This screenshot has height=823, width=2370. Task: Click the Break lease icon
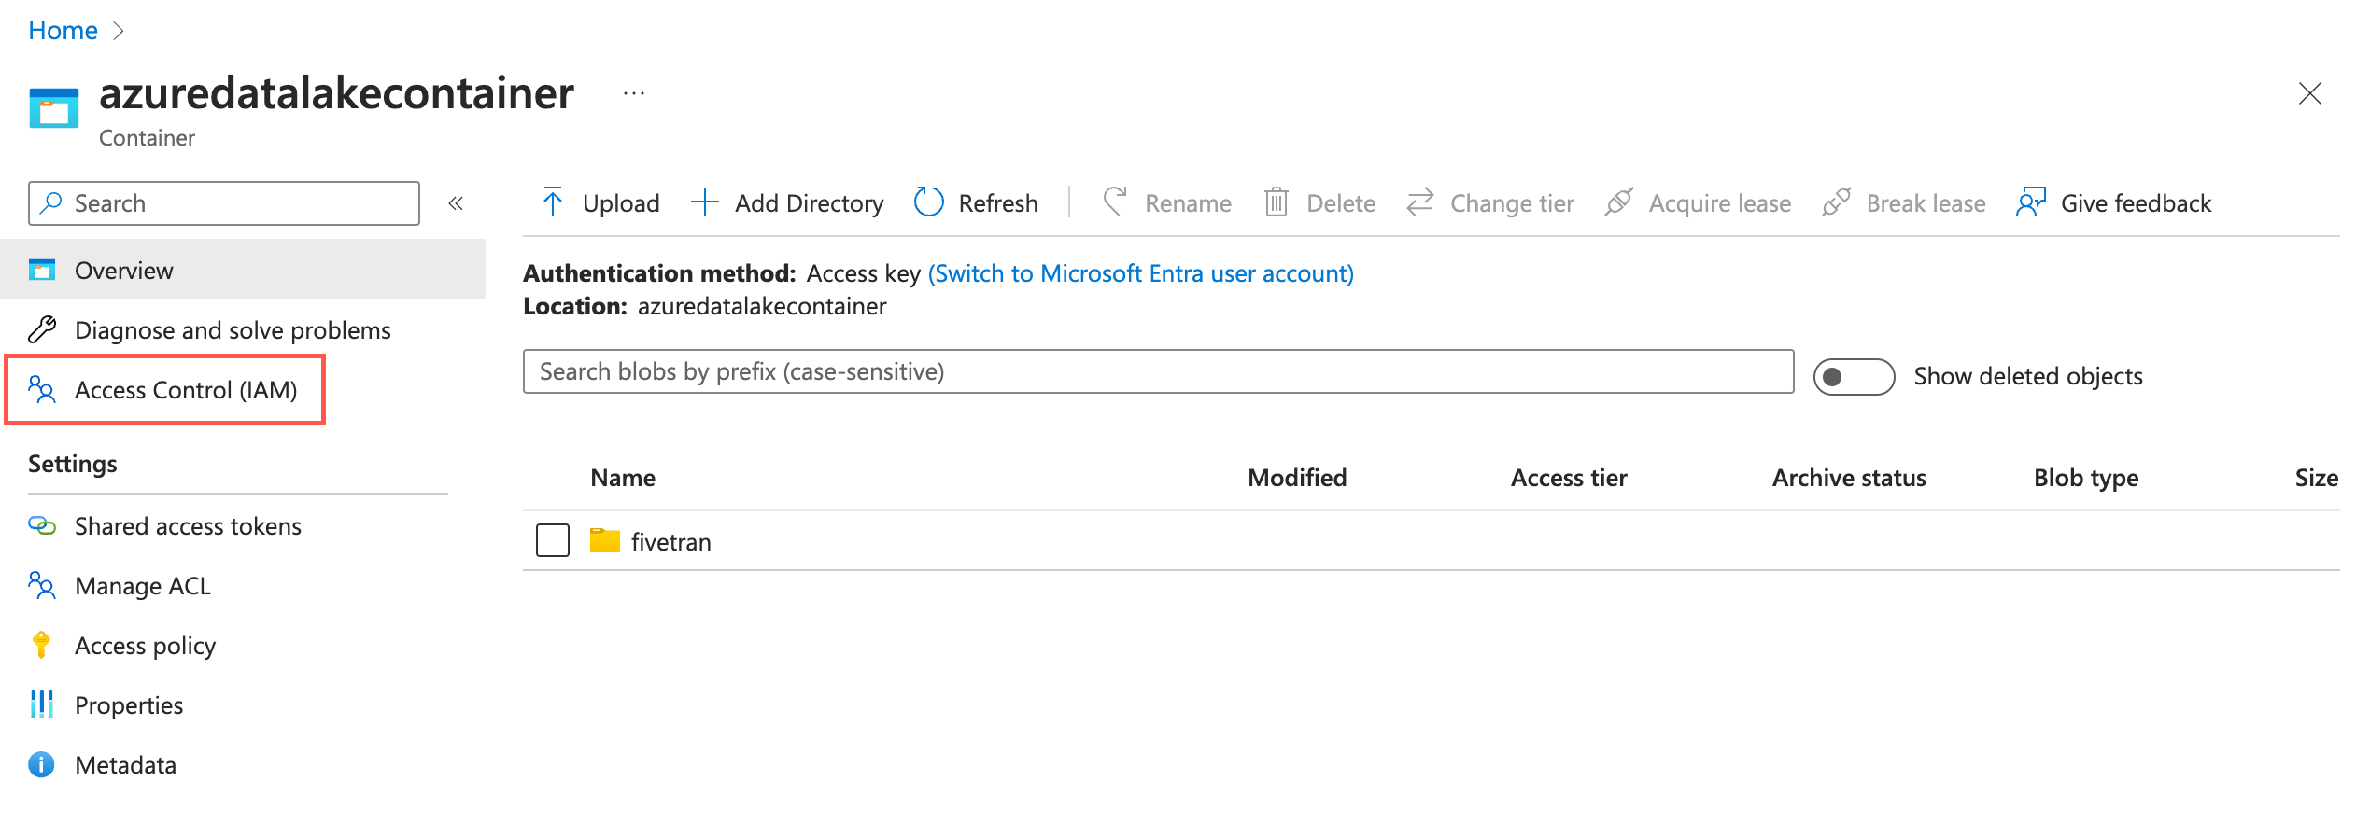point(1836,202)
